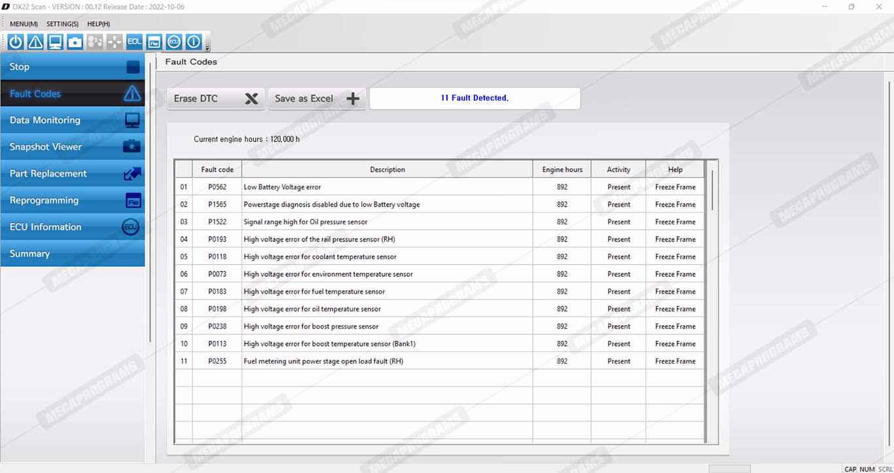Open Freeze Frame for fault P0562
894x473 pixels.
click(x=675, y=187)
